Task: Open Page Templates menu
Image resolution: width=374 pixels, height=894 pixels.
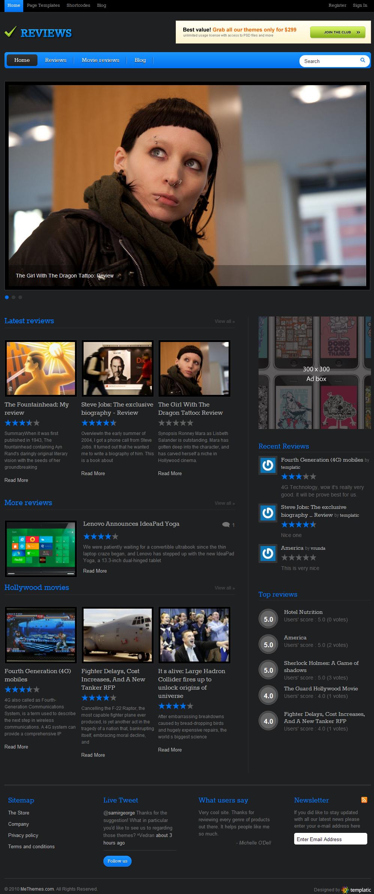Action: coord(43,5)
